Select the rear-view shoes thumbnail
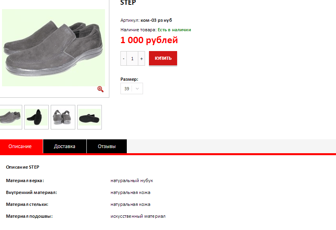The image size is (336, 230). [x=63, y=117]
